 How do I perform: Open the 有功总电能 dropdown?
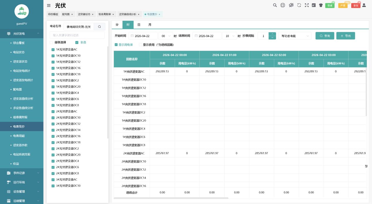click(294, 36)
